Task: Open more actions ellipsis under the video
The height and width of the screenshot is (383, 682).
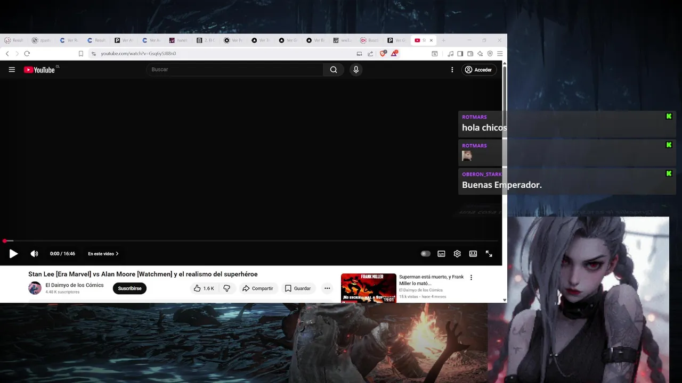Action: 327,288
